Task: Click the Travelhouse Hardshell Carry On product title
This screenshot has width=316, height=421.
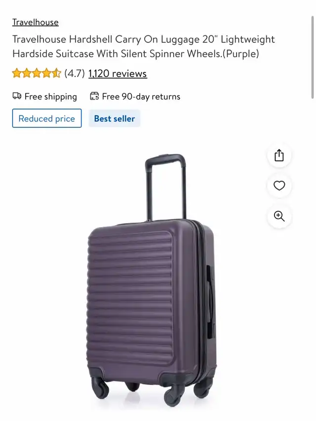Action: (144, 46)
